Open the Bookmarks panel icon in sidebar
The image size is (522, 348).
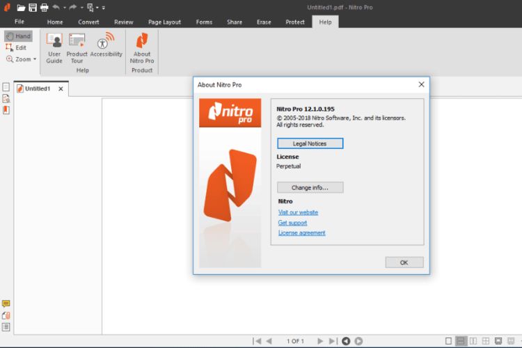click(6, 110)
